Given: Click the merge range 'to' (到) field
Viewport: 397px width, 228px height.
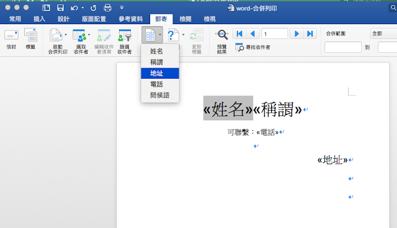Looking at the screenshot, I should (x=387, y=47).
